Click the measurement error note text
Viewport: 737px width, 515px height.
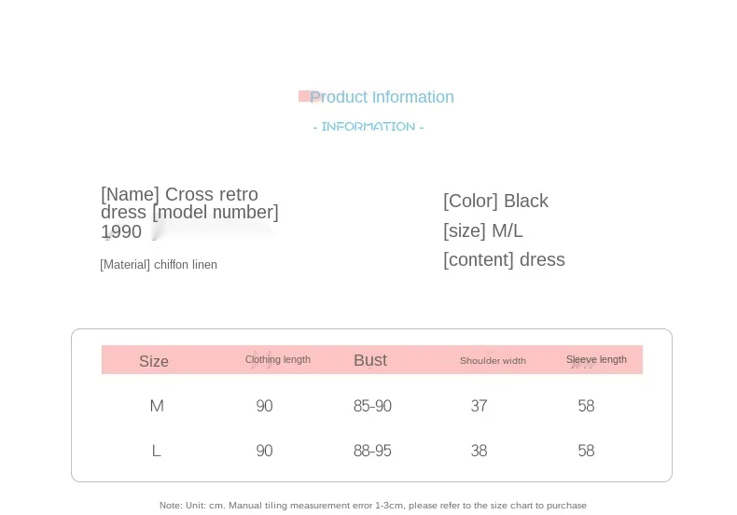tap(373, 505)
